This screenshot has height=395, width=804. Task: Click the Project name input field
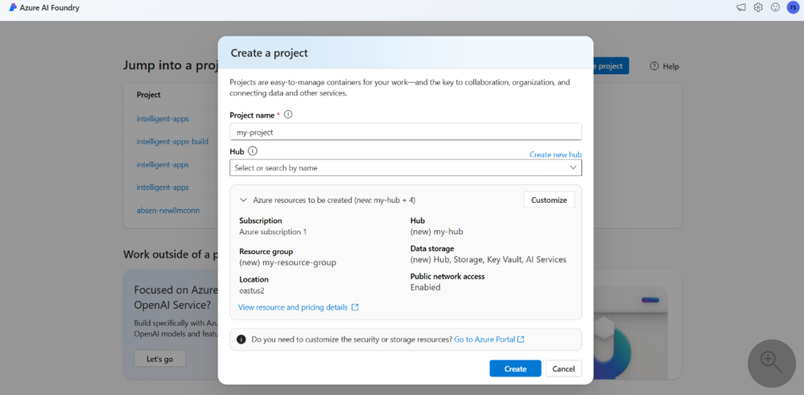click(406, 132)
